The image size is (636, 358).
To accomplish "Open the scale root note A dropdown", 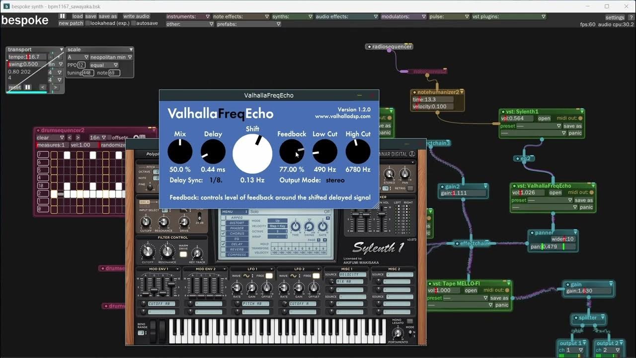I will (x=78, y=57).
